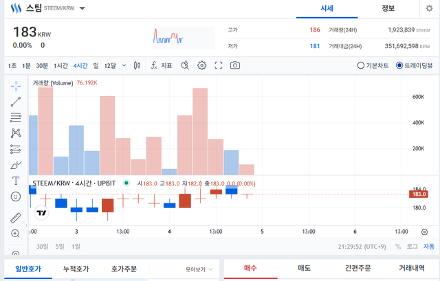Select the brush drawing tool
Image resolution: width=440 pixels, height=281 pixels.
[x=16, y=165]
